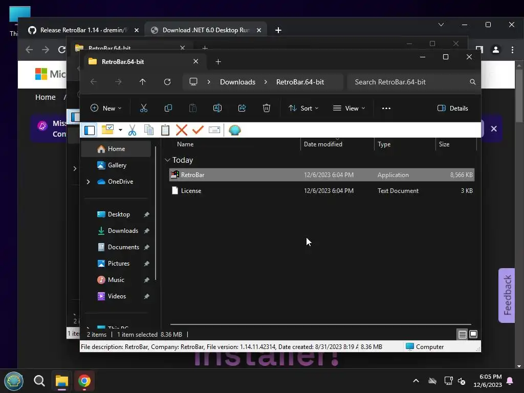This screenshot has width=524, height=393.
Task: Click the Cut icon in Explorer command bar
Action: click(x=144, y=108)
